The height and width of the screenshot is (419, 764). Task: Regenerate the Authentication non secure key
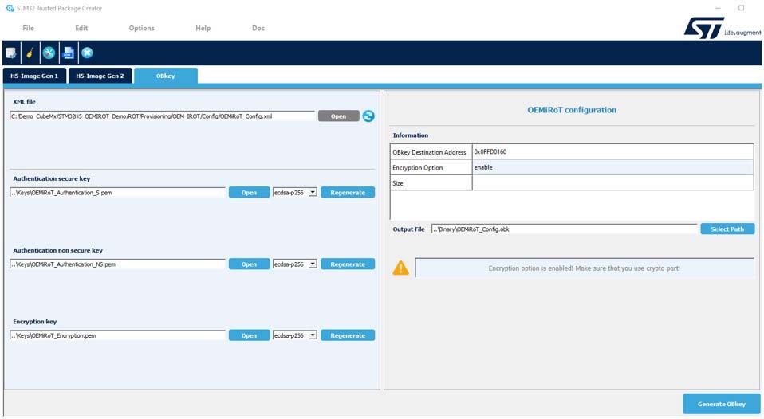pos(348,264)
